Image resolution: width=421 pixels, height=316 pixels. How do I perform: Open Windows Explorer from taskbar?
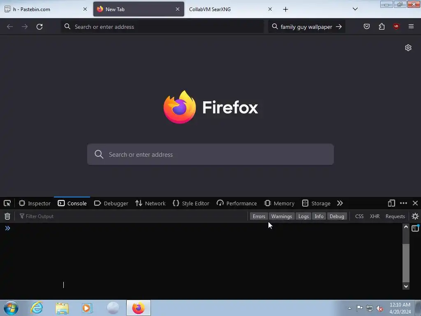(62, 308)
